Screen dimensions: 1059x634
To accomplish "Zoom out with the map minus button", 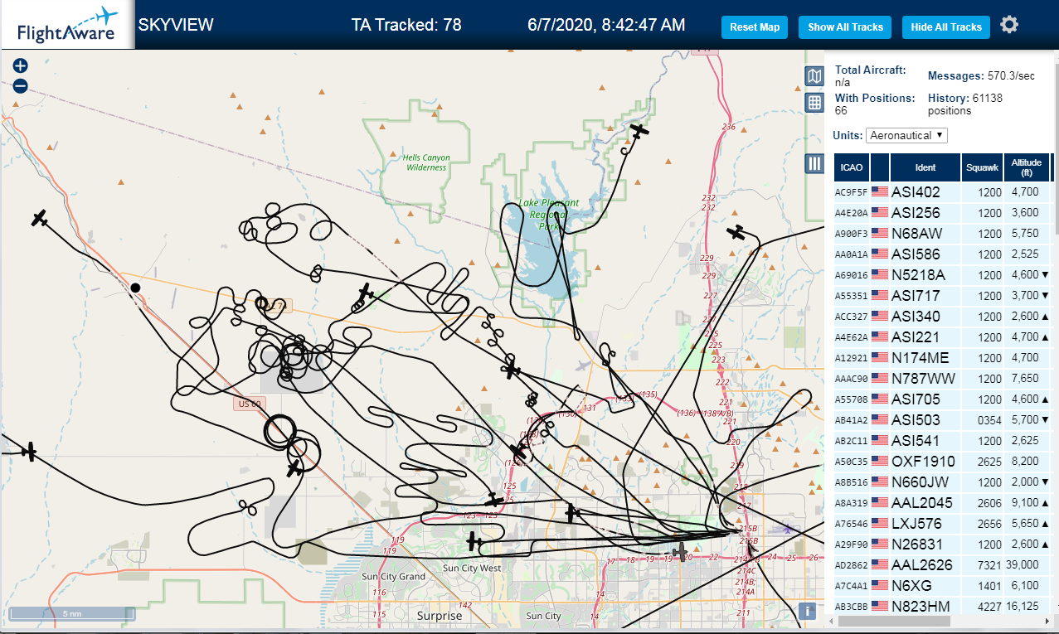I will pos(21,85).
